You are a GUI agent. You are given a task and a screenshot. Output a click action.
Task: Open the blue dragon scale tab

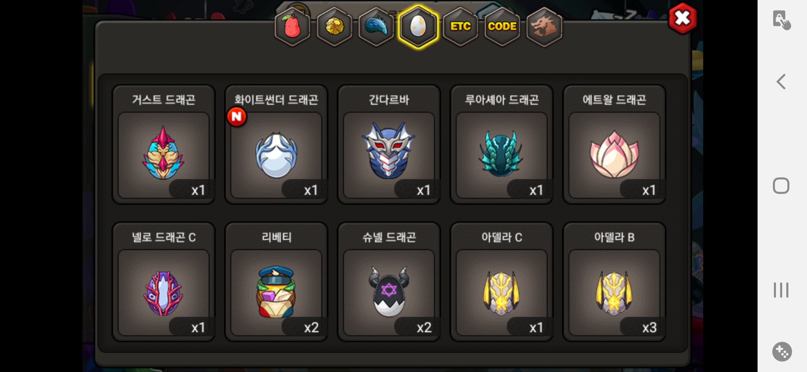tap(376, 27)
